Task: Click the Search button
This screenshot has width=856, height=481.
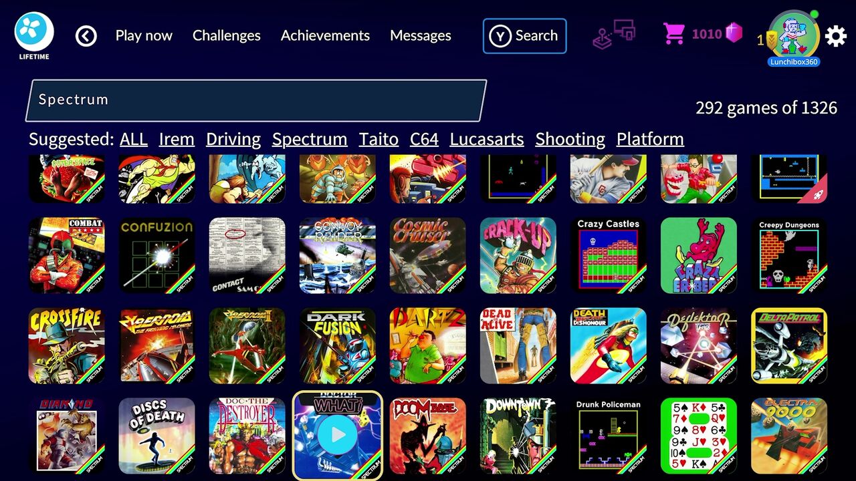Action: (x=525, y=36)
